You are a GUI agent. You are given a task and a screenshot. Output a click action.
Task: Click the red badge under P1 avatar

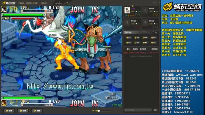(x=133, y=16)
